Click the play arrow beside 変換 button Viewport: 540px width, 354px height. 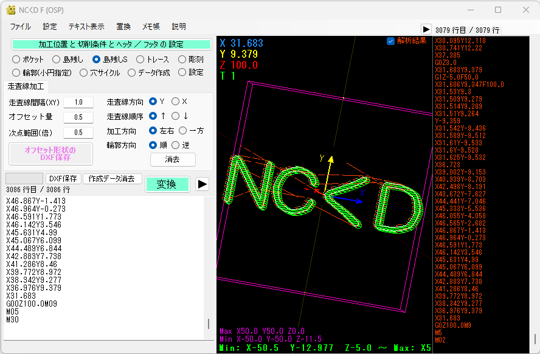[x=202, y=184]
